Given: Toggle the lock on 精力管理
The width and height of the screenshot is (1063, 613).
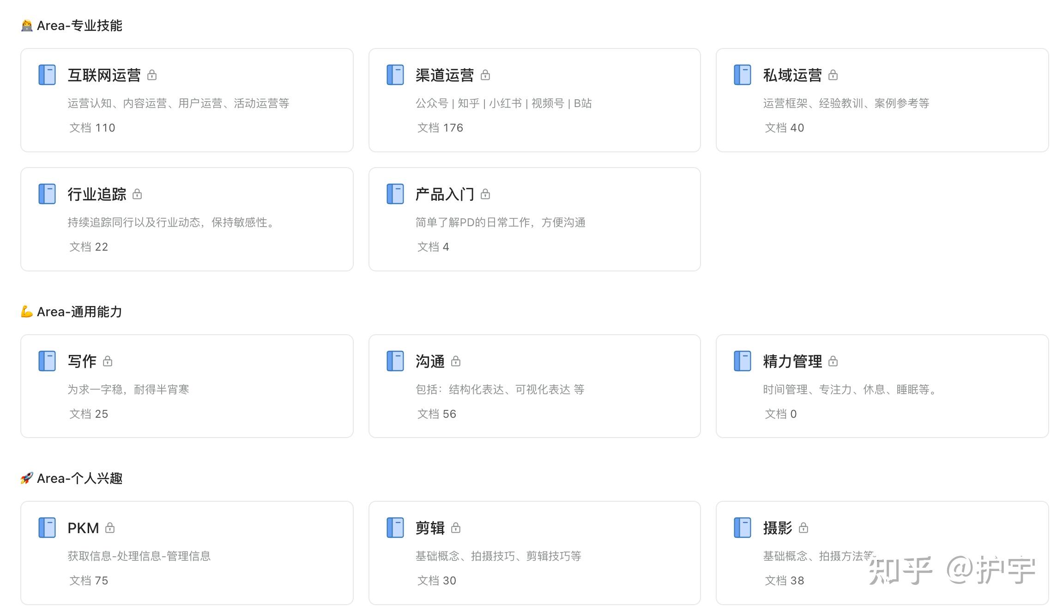Looking at the screenshot, I should pyautogui.click(x=833, y=361).
